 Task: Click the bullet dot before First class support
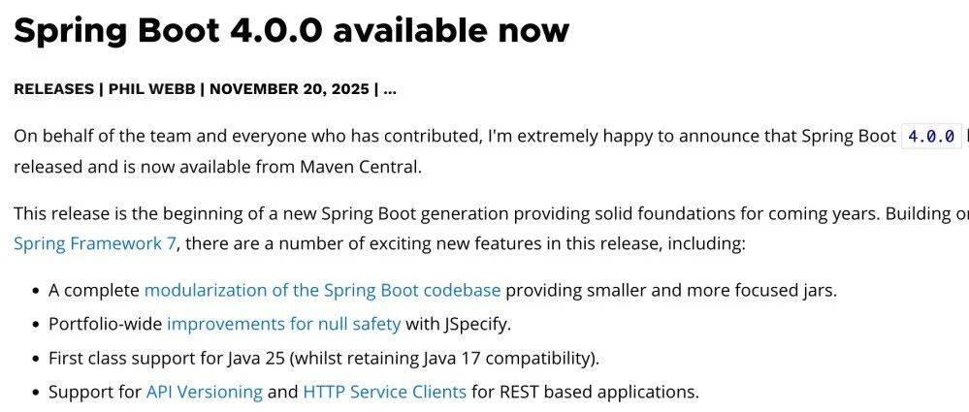(x=35, y=359)
